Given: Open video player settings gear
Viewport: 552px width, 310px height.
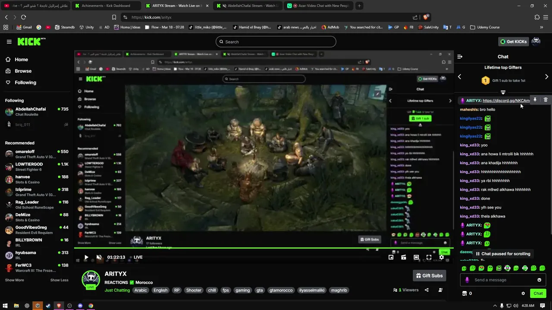Looking at the screenshot, I should (441, 257).
